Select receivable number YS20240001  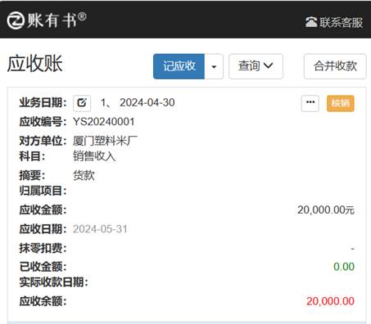pos(104,122)
